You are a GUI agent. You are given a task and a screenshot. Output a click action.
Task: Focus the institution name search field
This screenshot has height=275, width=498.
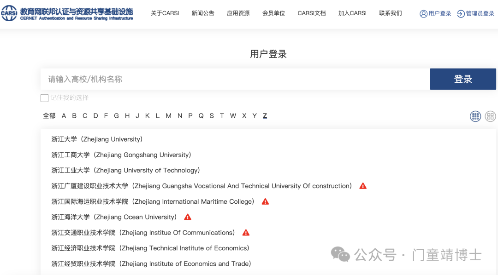point(235,79)
